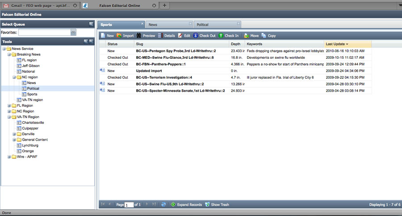Open the Favorites dropdown

tap(73, 33)
